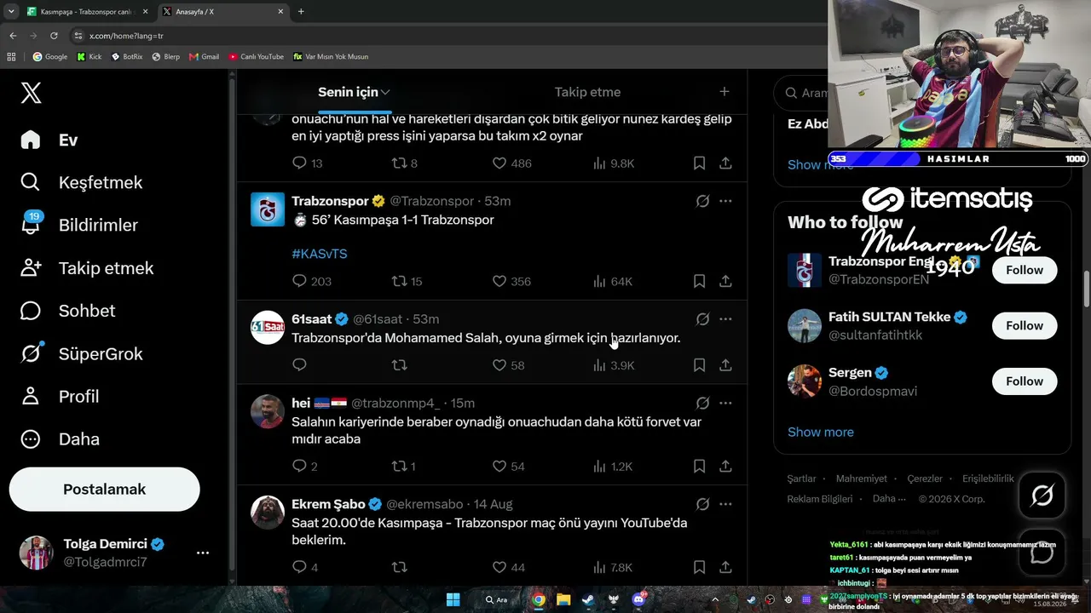Bookmark the Ekrem Şabo post
Viewport: 1091px width, 613px height.
click(x=699, y=567)
